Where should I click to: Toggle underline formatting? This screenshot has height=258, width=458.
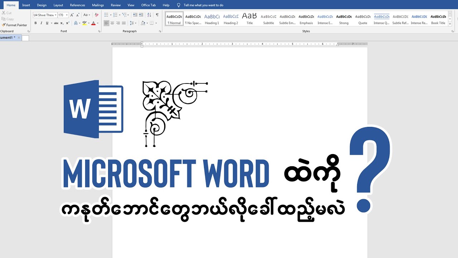click(x=47, y=23)
